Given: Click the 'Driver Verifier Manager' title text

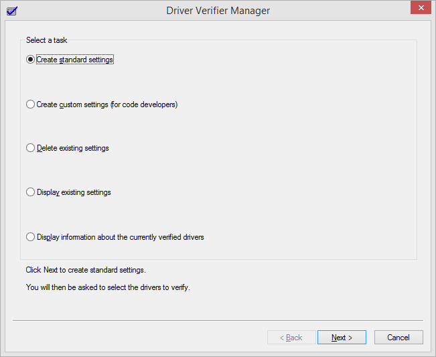Looking at the screenshot, I should pos(218,11).
